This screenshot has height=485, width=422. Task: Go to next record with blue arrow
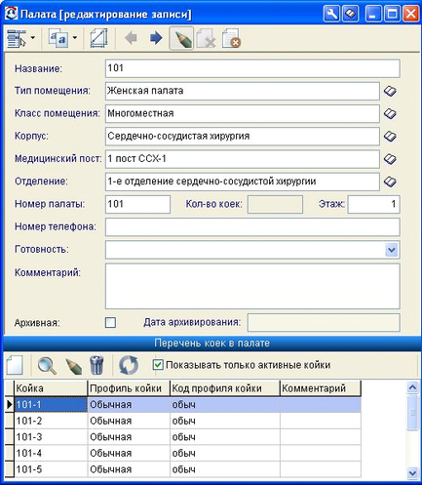[x=156, y=38]
